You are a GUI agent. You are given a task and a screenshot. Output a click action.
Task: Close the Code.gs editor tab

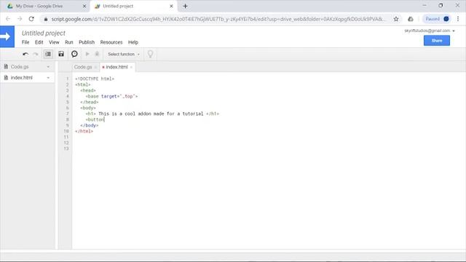[x=95, y=68]
